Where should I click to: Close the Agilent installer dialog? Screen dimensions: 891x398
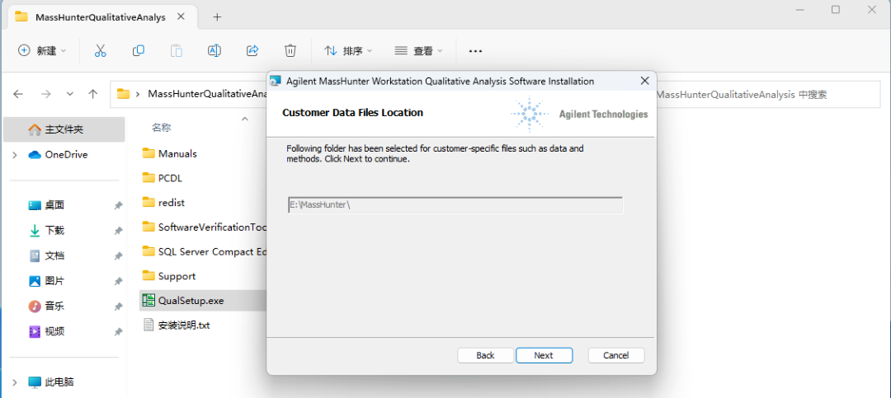tap(644, 81)
